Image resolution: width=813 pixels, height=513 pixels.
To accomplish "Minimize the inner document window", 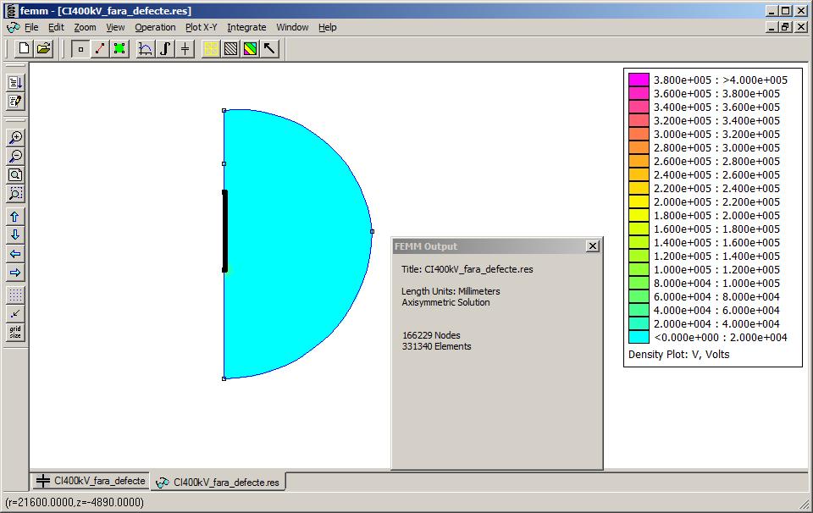I will (772, 27).
